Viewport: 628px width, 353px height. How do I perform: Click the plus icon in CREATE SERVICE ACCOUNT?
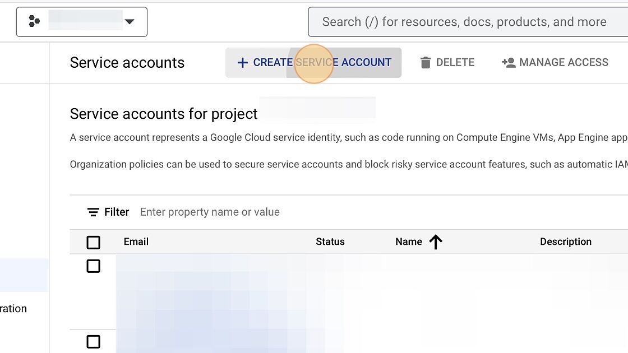[242, 62]
